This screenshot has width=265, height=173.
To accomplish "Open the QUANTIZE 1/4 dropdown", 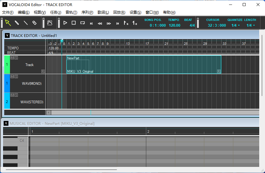I will point(236,25).
